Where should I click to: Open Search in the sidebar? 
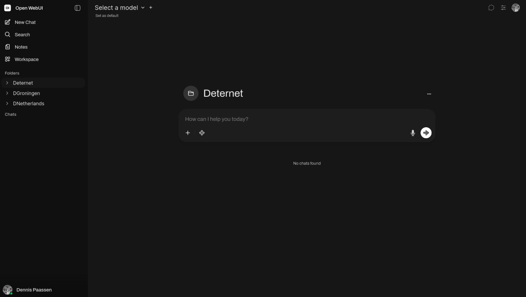click(x=43, y=34)
